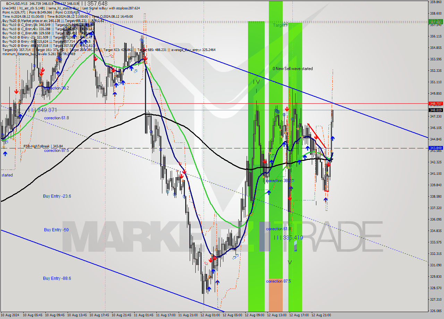This screenshot has height=319, width=444.
Task: Click the '10 Aug 05:45' time label
Action: (33, 315)
